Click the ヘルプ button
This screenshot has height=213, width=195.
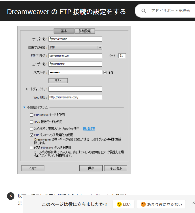(33, 168)
